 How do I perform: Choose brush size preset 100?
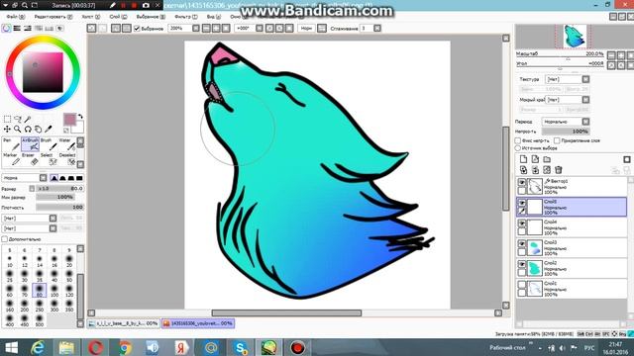(54, 291)
